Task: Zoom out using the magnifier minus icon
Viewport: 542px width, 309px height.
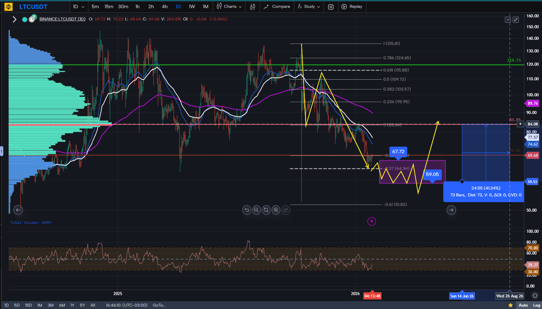Action: [256, 210]
